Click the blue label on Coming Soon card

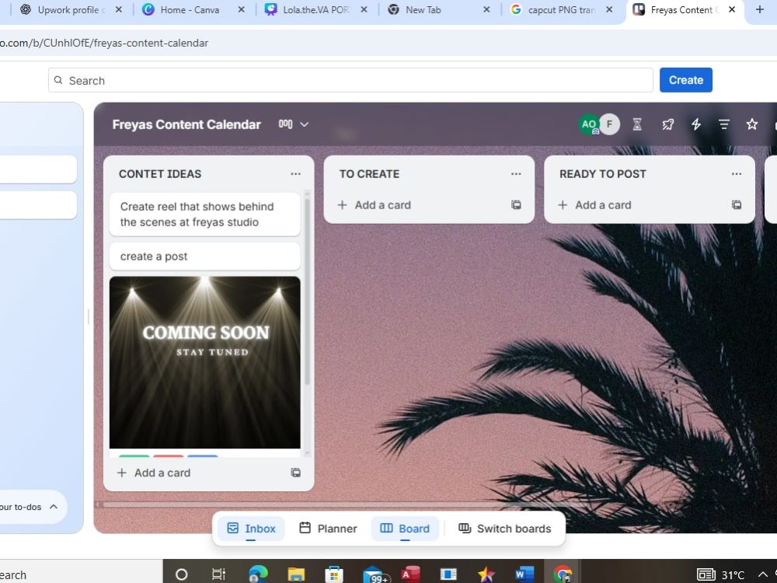pos(203,456)
